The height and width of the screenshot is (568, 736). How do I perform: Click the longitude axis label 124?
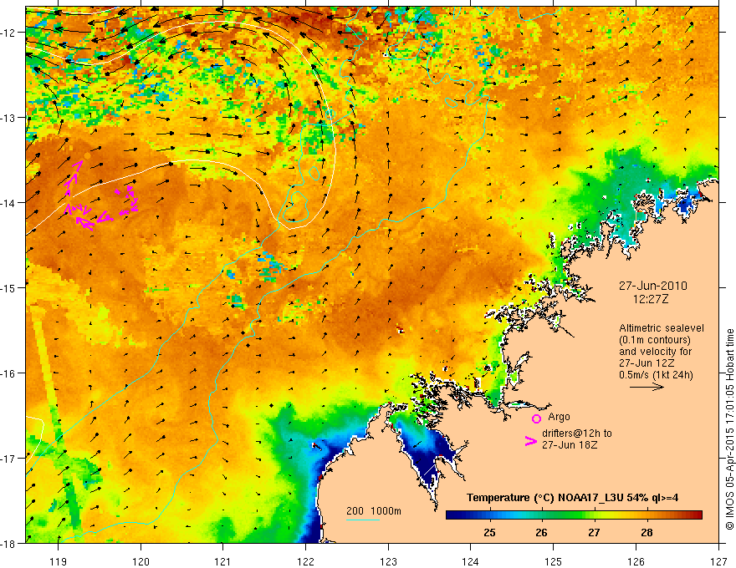coord(471,561)
